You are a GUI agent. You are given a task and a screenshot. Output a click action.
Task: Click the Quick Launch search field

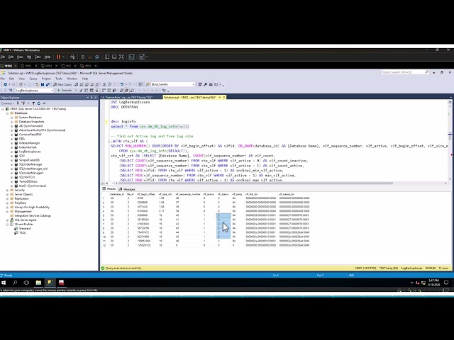(405, 72)
